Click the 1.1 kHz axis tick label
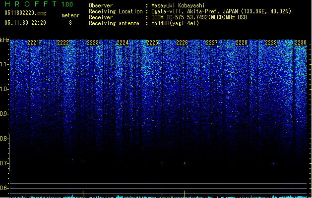The width and height of the screenshot is (312, 198). point(4,64)
